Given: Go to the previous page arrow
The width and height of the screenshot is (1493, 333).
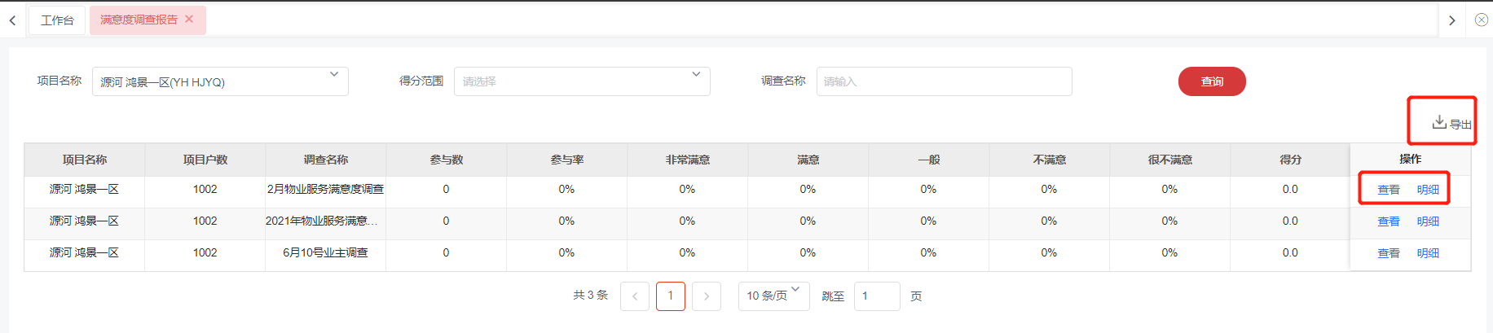Looking at the screenshot, I should (635, 296).
